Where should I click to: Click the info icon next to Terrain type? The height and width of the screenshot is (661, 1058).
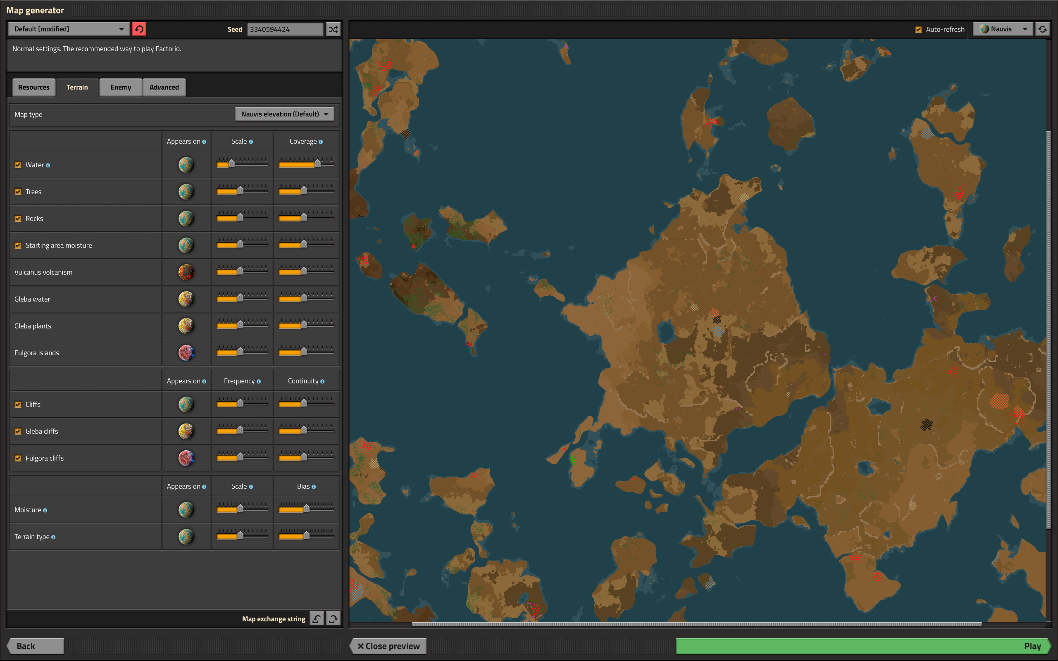coord(53,537)
